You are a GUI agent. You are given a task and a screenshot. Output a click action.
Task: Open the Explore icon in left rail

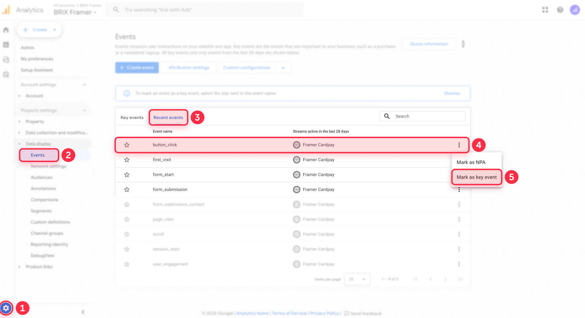click(x=6, y=60)
